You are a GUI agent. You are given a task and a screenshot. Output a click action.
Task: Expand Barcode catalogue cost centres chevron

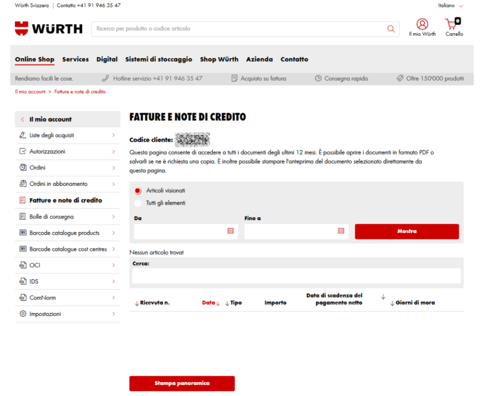coord(114,249)
